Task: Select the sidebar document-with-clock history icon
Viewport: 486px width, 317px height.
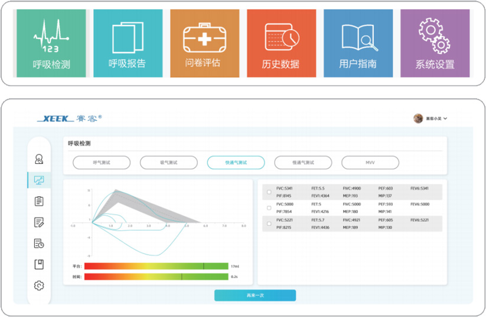Action: point(39,243)
